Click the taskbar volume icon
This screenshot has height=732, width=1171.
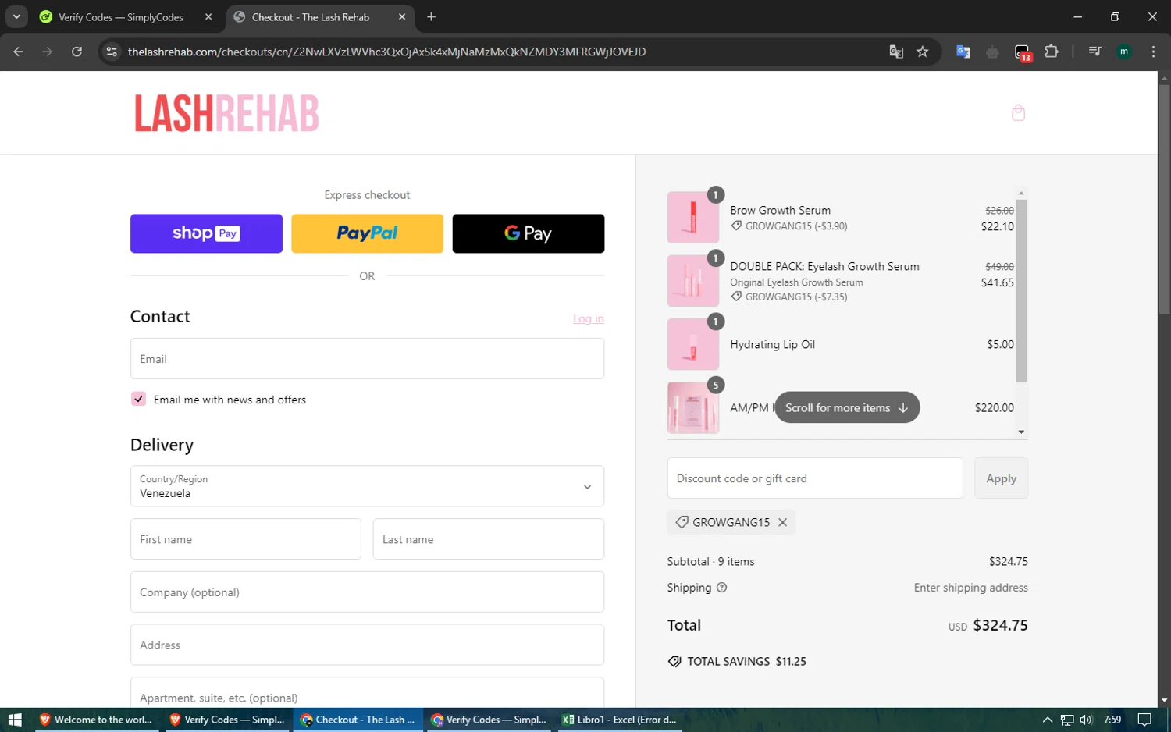(x=1086, y=720)
